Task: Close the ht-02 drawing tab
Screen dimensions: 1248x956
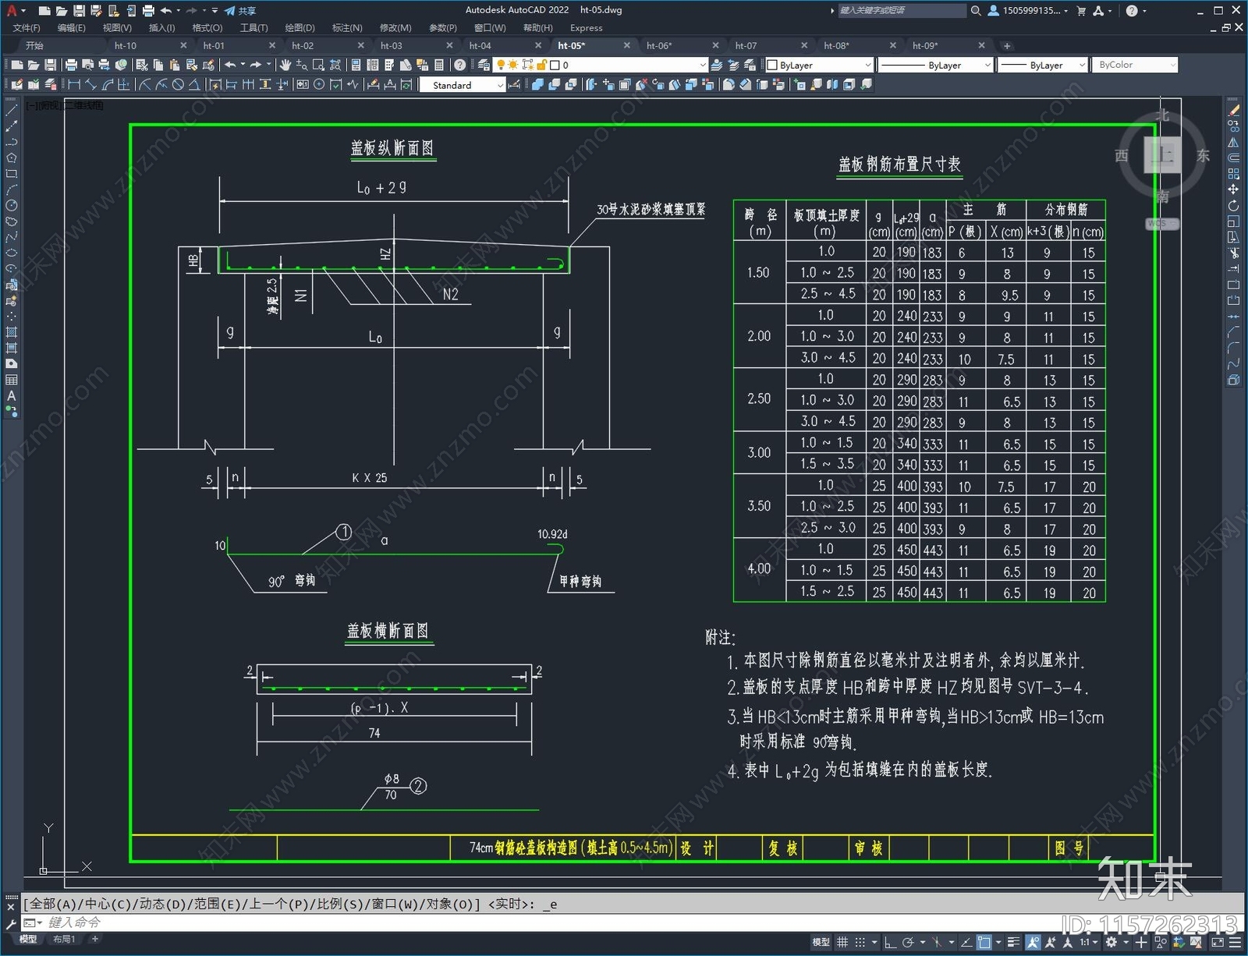Action: coord(361,45)
